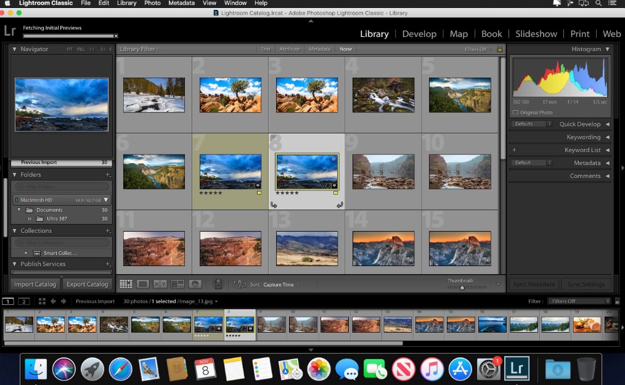Open People view face icon
Screen dimensions: 625x385
click(x=195, y=284)
